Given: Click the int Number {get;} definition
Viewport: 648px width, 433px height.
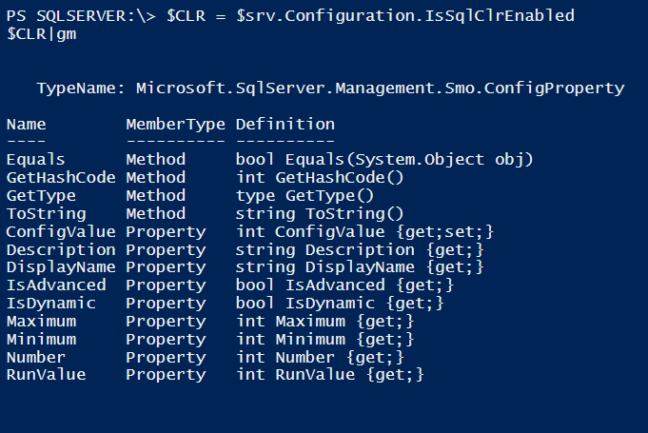Looking at the screenshot, I should (320, 357).
